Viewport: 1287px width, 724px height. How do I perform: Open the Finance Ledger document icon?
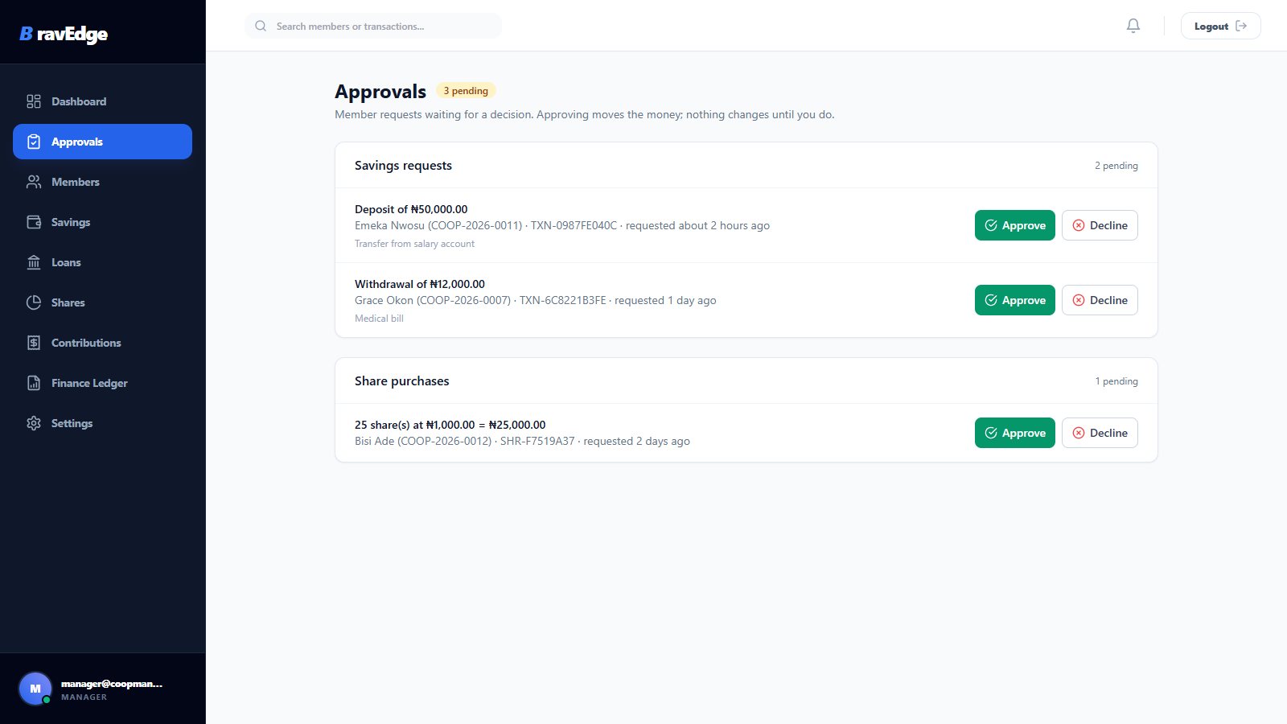[34, 383]
